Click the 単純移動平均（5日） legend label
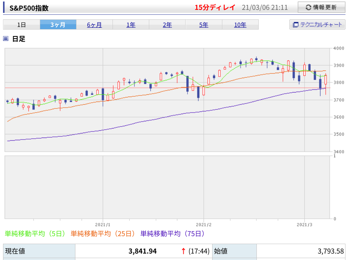 click(x=35, y=233)
